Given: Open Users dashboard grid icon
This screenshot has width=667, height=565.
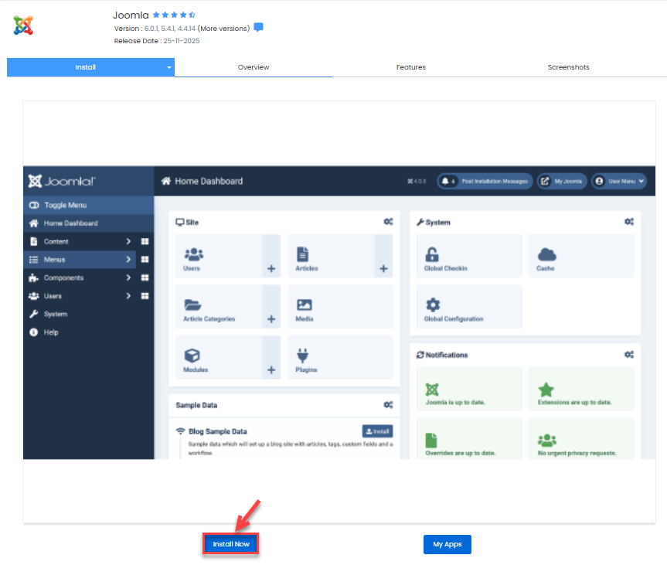Looking at the screenshot, I should click(145, 296).
